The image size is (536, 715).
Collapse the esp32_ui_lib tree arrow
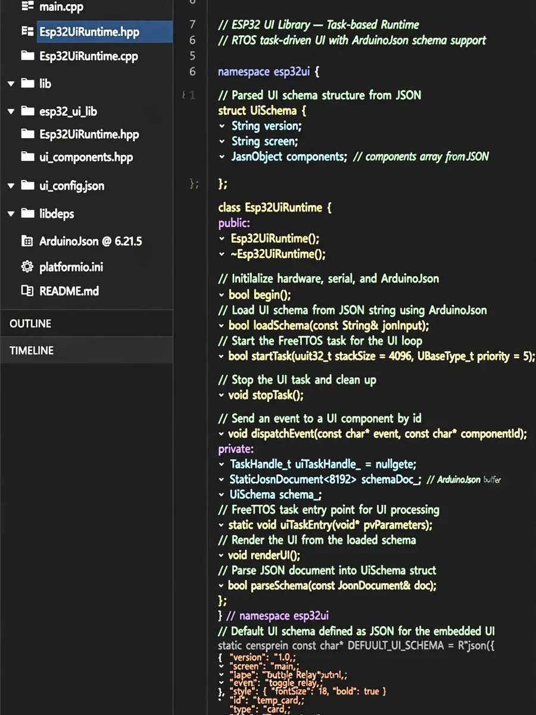pos(11,112)
